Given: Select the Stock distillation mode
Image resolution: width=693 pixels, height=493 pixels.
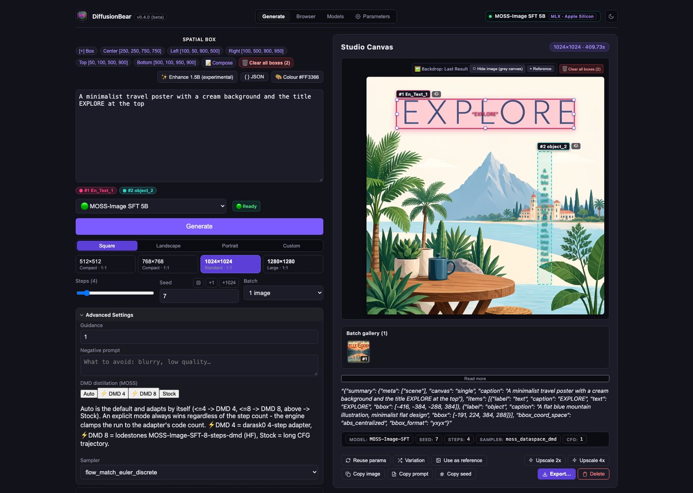Looking at the screenshot, I should [169, 394].
